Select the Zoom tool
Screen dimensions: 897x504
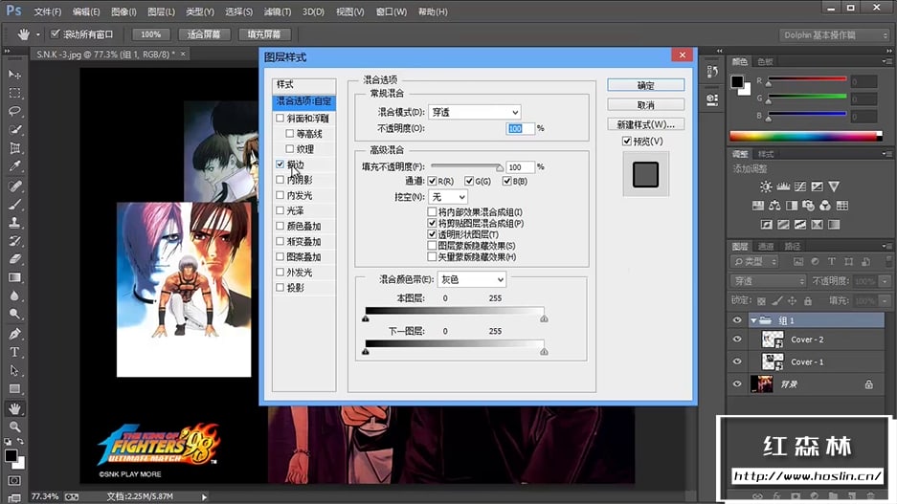tap(15, 427)
